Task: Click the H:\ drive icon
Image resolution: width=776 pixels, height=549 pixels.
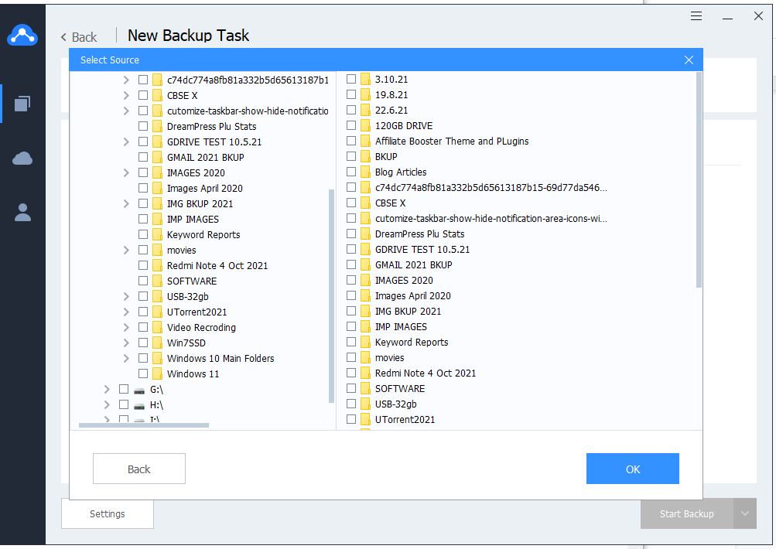Action: (139, 405)
